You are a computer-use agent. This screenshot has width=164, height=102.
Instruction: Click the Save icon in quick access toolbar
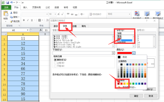(x=7, y=2)
